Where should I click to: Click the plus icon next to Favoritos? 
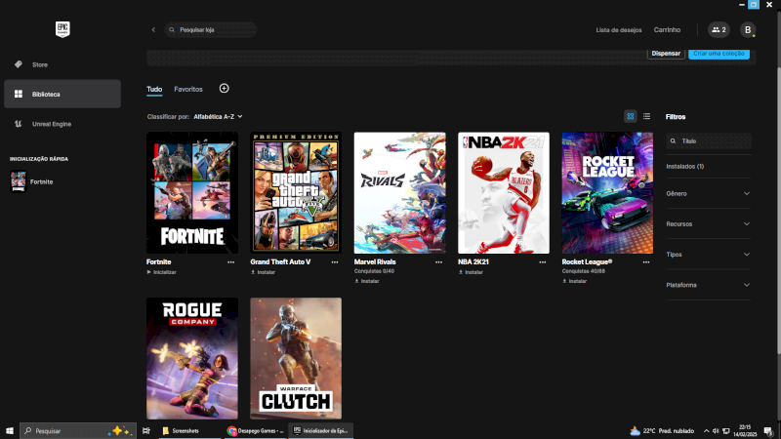[224, 89]
